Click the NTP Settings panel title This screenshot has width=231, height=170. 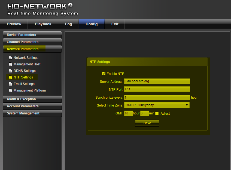(100, 62)
